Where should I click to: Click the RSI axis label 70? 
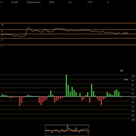click(x=2, y=31)
